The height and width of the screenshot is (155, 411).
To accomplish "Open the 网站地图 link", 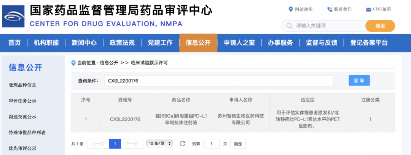I will [304, 9].
